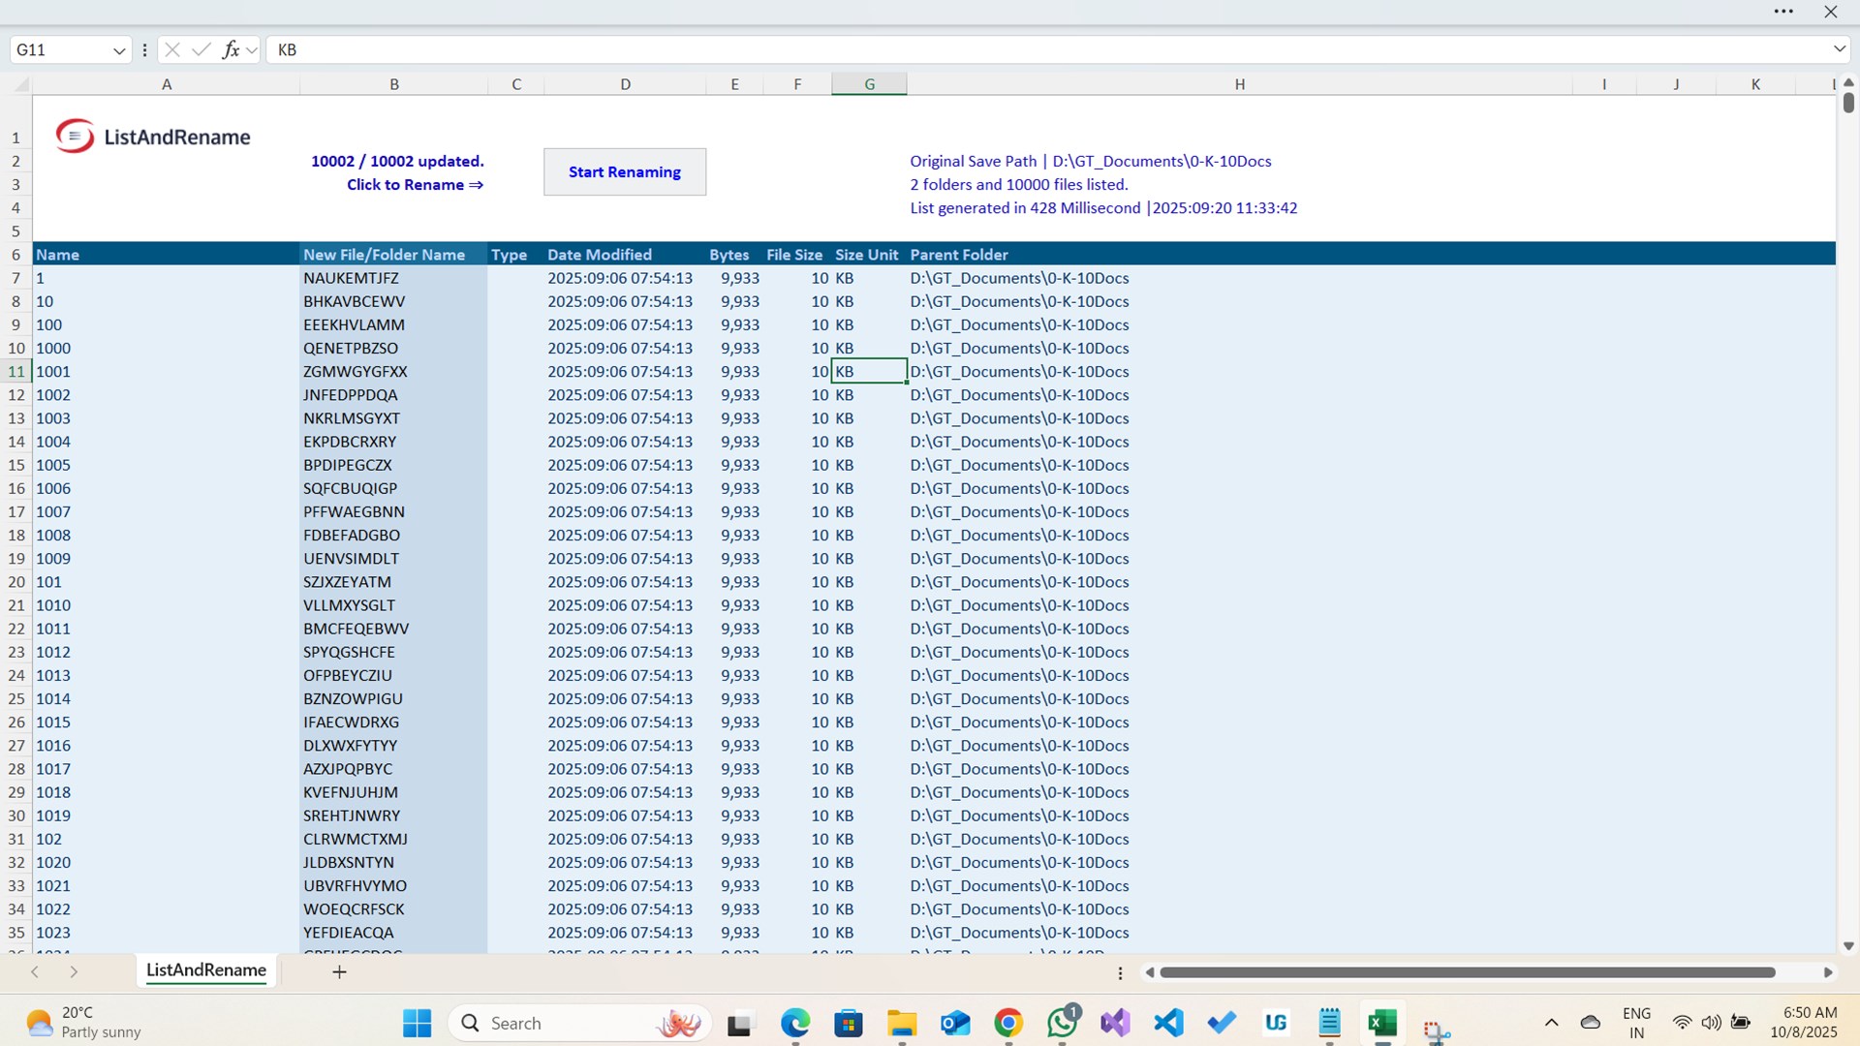Click the Start Renaming button

coord(625,171)
